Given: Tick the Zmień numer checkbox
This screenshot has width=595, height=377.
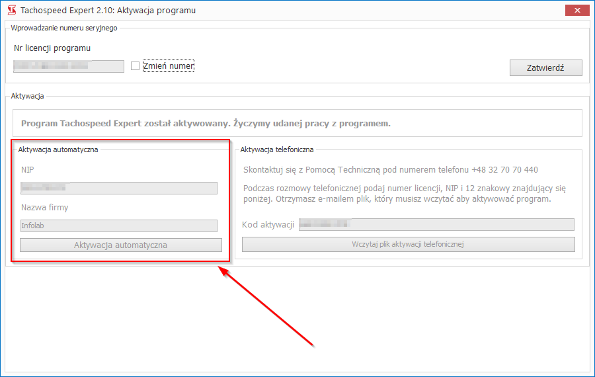Looking at the screenshot, I should 135,66.
